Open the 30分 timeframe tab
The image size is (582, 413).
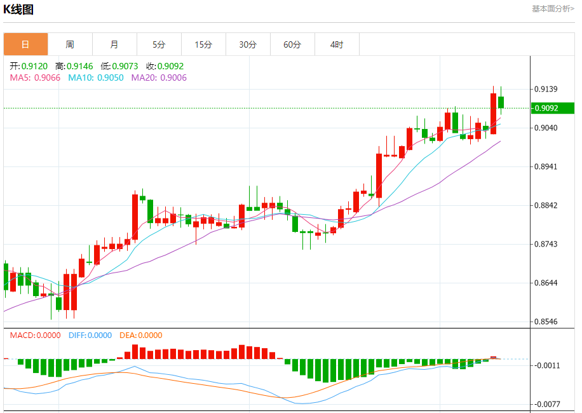click(248, 44)
